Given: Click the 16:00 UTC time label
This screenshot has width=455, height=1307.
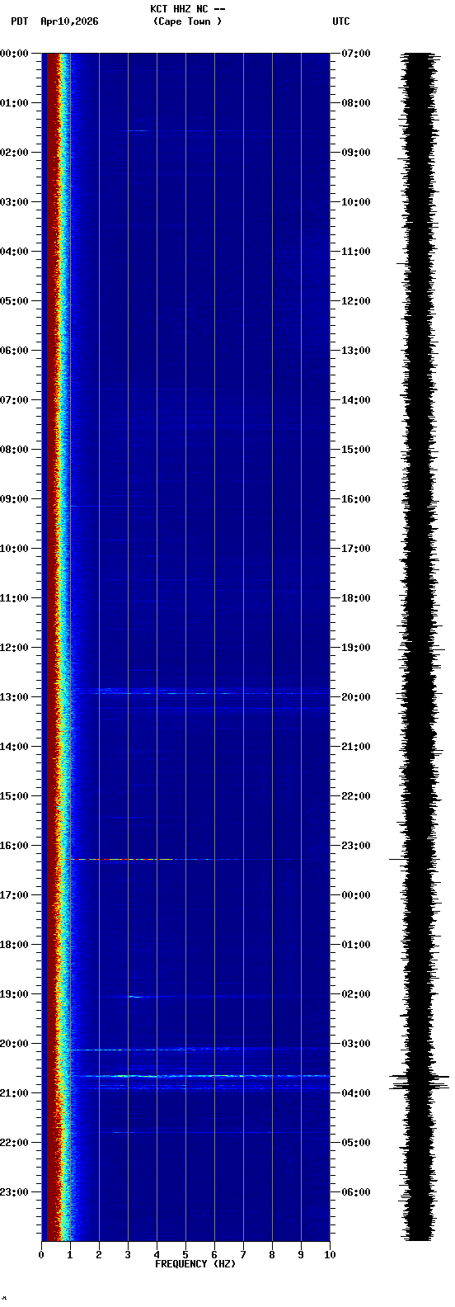Looking at the screenshot, I should pos(356,499).
